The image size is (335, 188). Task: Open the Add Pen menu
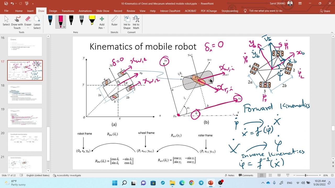[102, 23]
